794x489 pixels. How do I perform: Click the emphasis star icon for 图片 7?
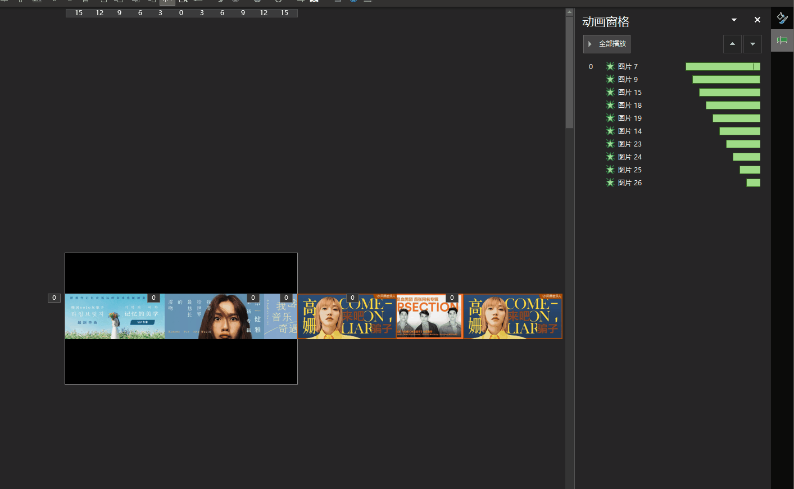tap(610, 66)
